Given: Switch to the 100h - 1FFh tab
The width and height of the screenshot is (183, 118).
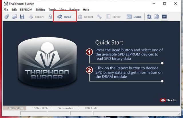Looking at the screenshot, I should [x=40, y=108].
